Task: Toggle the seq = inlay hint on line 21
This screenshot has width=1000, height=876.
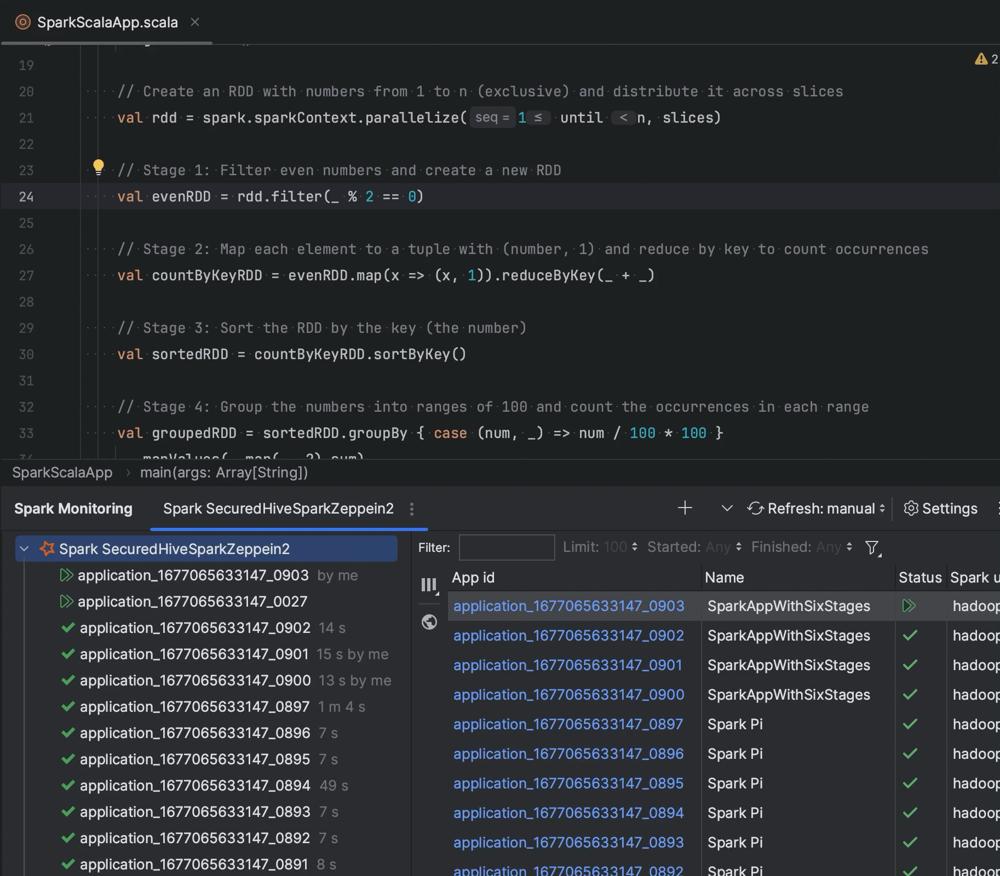Action: [x=492, y=117]
